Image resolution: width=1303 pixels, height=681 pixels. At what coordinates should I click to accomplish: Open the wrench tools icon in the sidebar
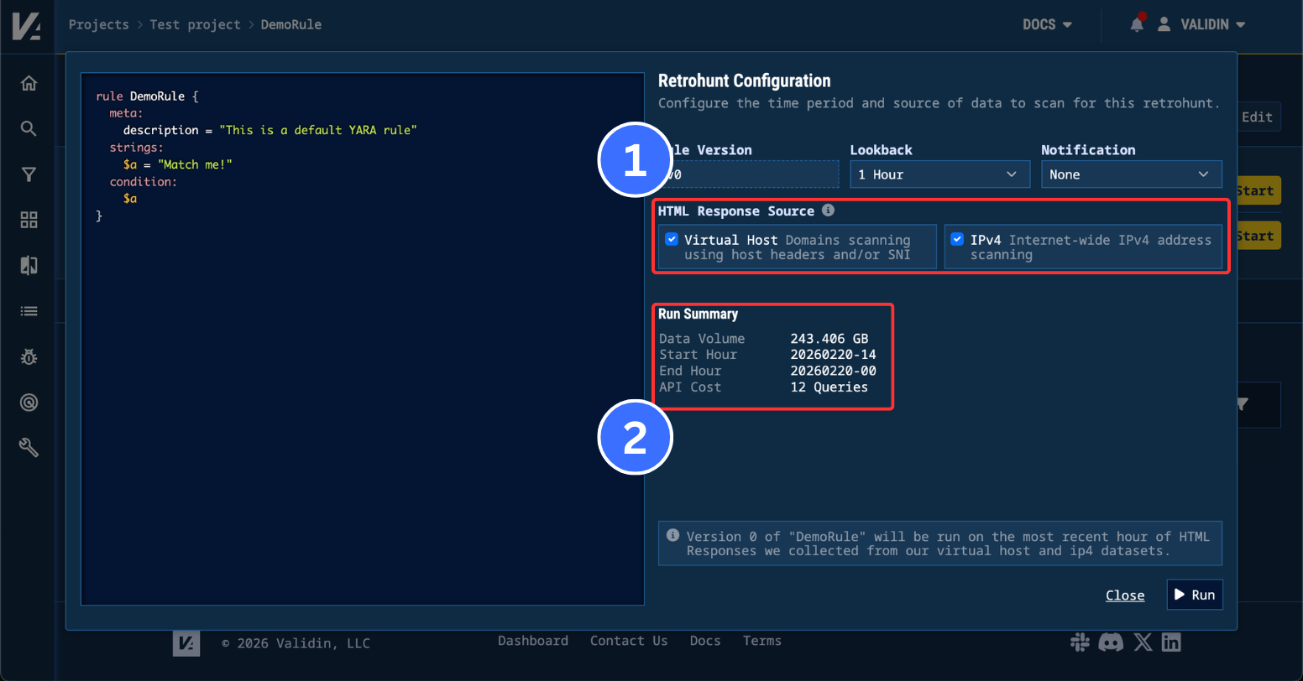[x=28, y=447]
